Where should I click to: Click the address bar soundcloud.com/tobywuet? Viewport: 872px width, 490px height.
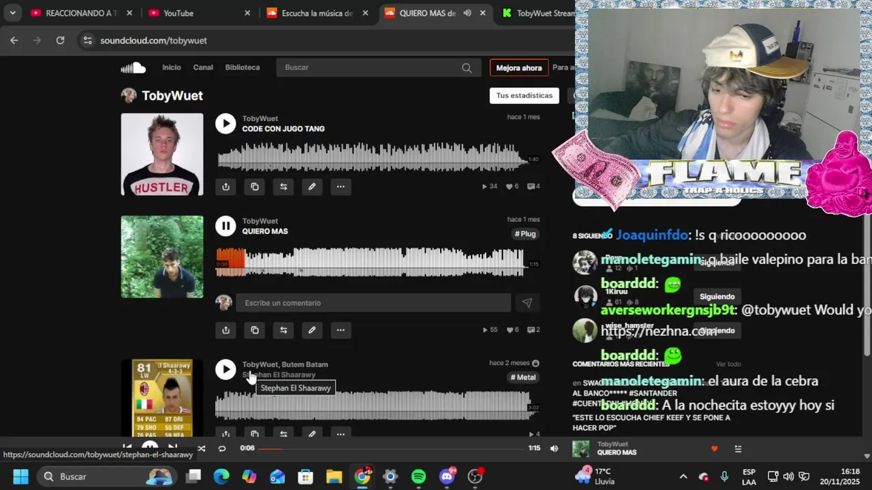pos(153,40)
